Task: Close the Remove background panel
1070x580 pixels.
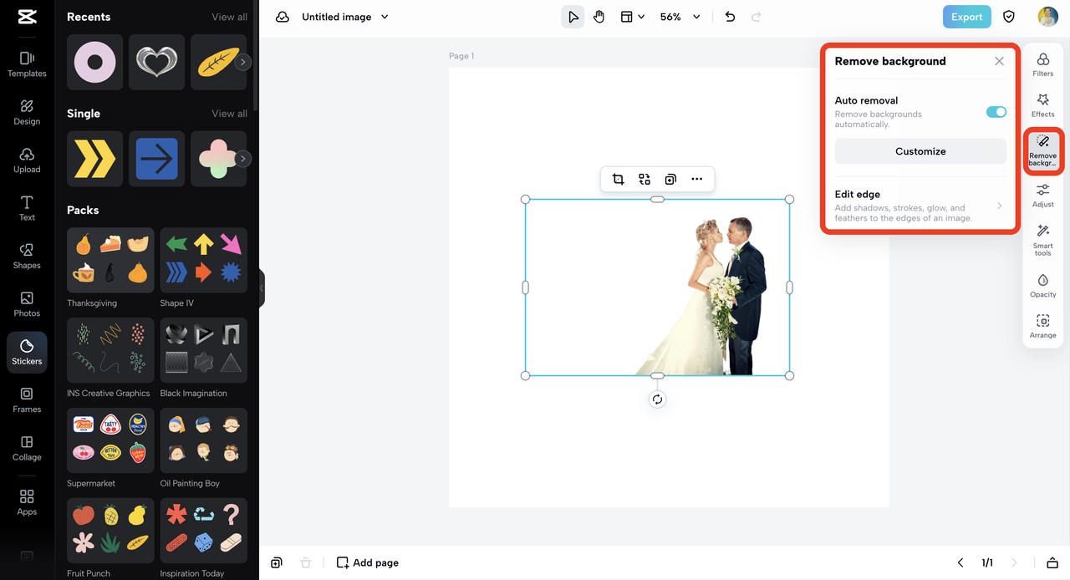Action: (999, 61)
